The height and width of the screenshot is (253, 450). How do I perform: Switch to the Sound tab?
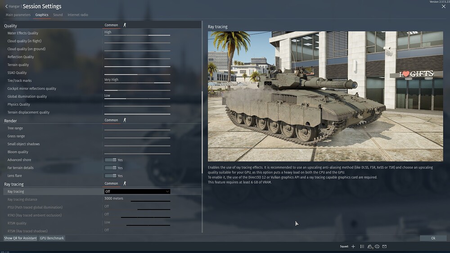[58, 15]
